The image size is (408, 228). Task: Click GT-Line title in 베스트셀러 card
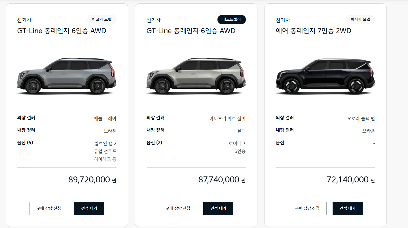pos(191,31)
